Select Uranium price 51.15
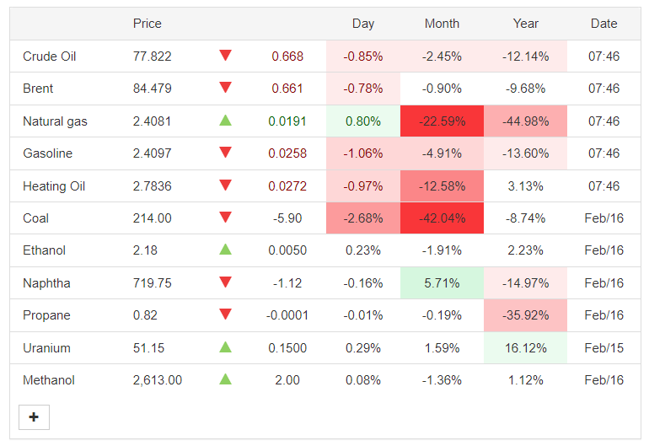This screenshot has width=649, height=446. (x=148, y=348)
